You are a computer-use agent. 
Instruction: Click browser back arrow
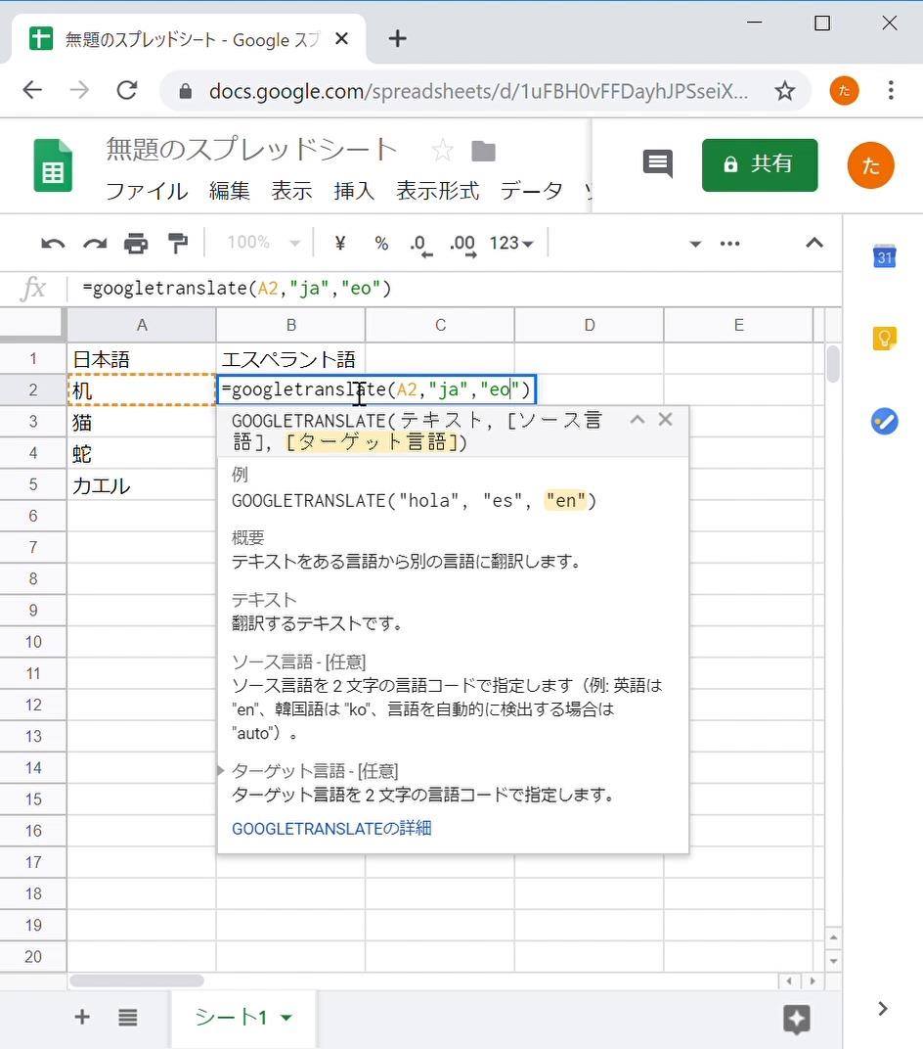(x=32, y=90)
